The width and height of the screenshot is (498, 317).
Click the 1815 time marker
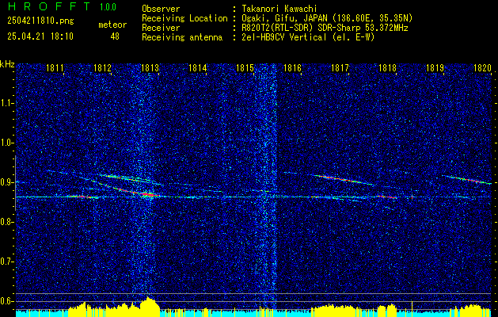[x=245, y=67]
